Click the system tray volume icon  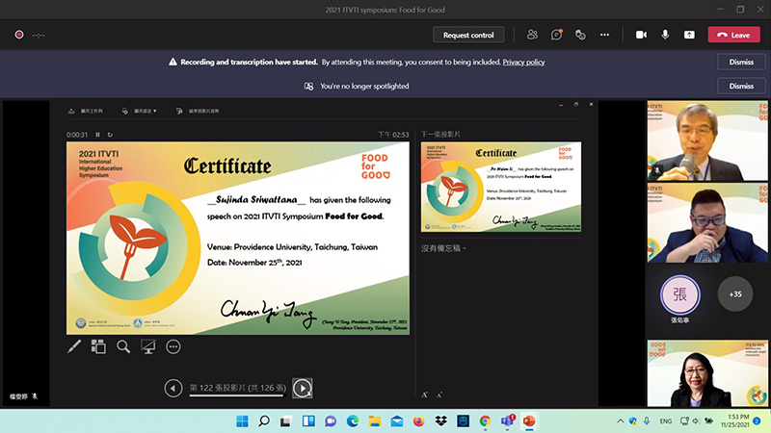pyautogui.click(x=696, y=420)
